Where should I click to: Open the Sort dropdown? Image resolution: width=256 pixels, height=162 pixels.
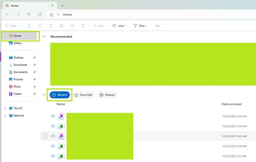point(100,26)
